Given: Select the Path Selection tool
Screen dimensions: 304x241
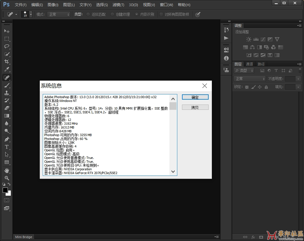Looking at the screenshot, I should (7, 155).
